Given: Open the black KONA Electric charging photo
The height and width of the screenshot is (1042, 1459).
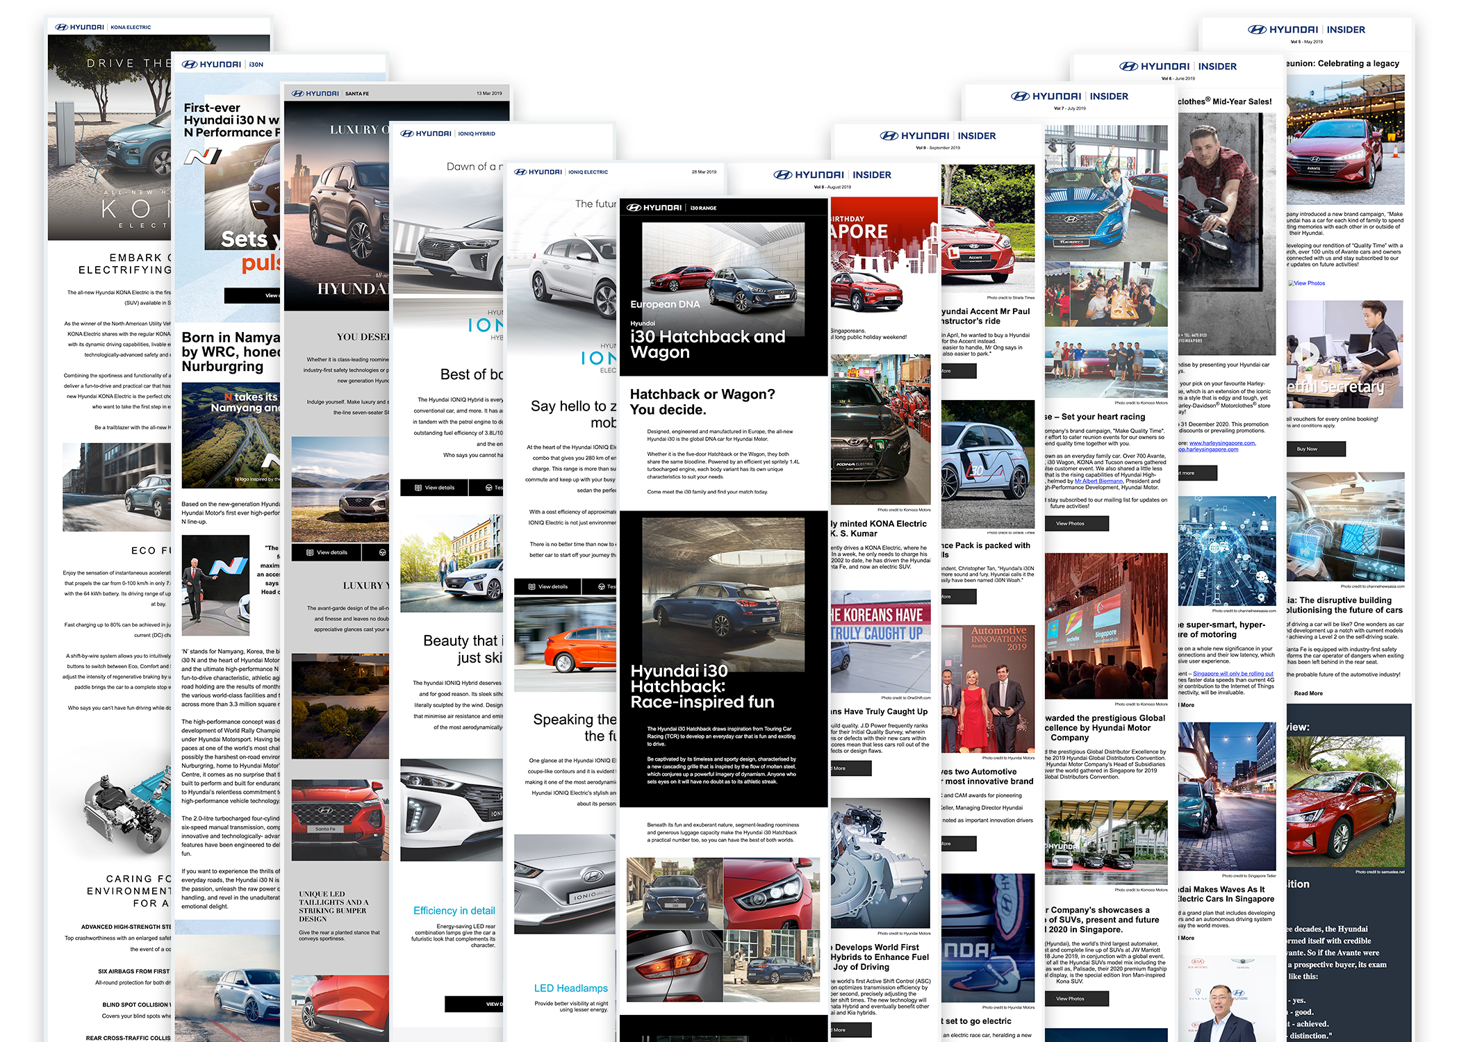Looking at the screenshot, I should pyautogui.click(x=881, y=430).
